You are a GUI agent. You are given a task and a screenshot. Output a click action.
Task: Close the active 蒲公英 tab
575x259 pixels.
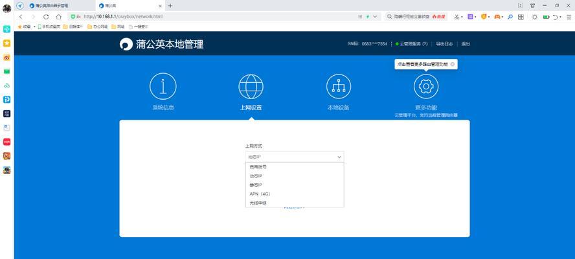coord(160,6)
